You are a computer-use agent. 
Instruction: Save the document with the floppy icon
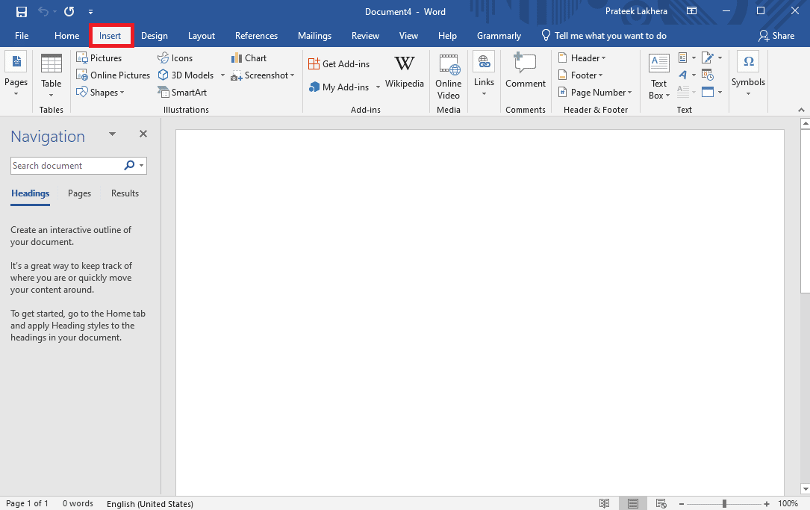coord(21,11)
